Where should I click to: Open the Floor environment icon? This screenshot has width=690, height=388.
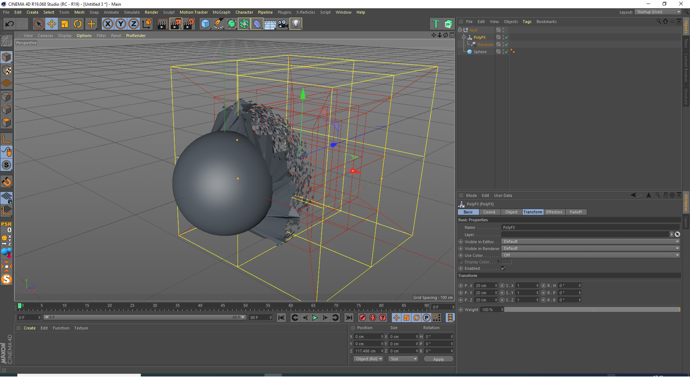point(270,24)
